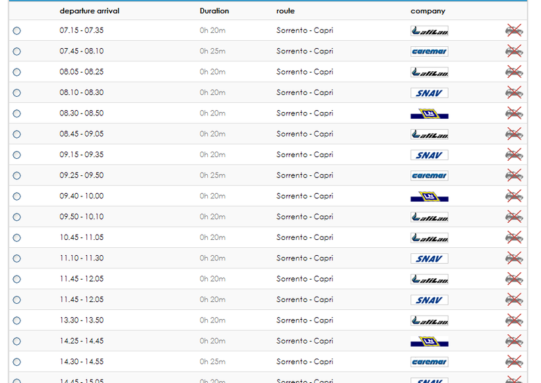541x383 pixels.
Task: Select the 07.15 - 07.35 ferry radio button
Action: point(16,31)
